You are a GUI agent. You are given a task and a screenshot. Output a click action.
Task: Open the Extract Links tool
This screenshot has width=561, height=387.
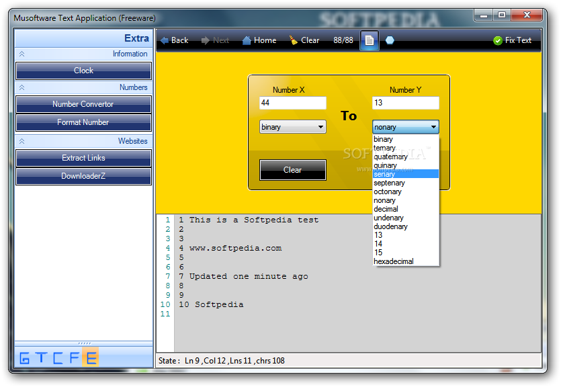[83, 158]
